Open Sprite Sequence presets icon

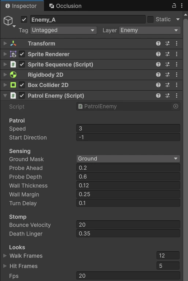pyautogui.click(x=167, y=64)
